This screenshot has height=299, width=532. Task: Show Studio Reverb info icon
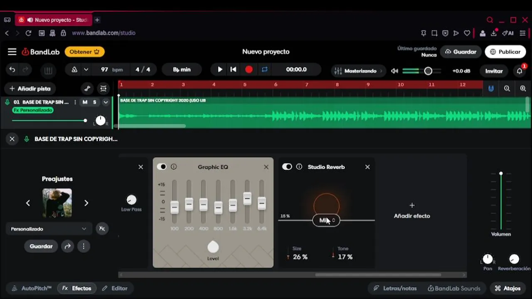coord(299,167)
